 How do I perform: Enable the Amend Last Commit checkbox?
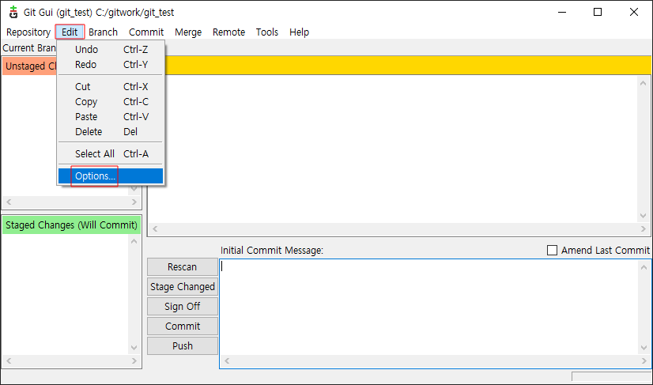point(552,250)
